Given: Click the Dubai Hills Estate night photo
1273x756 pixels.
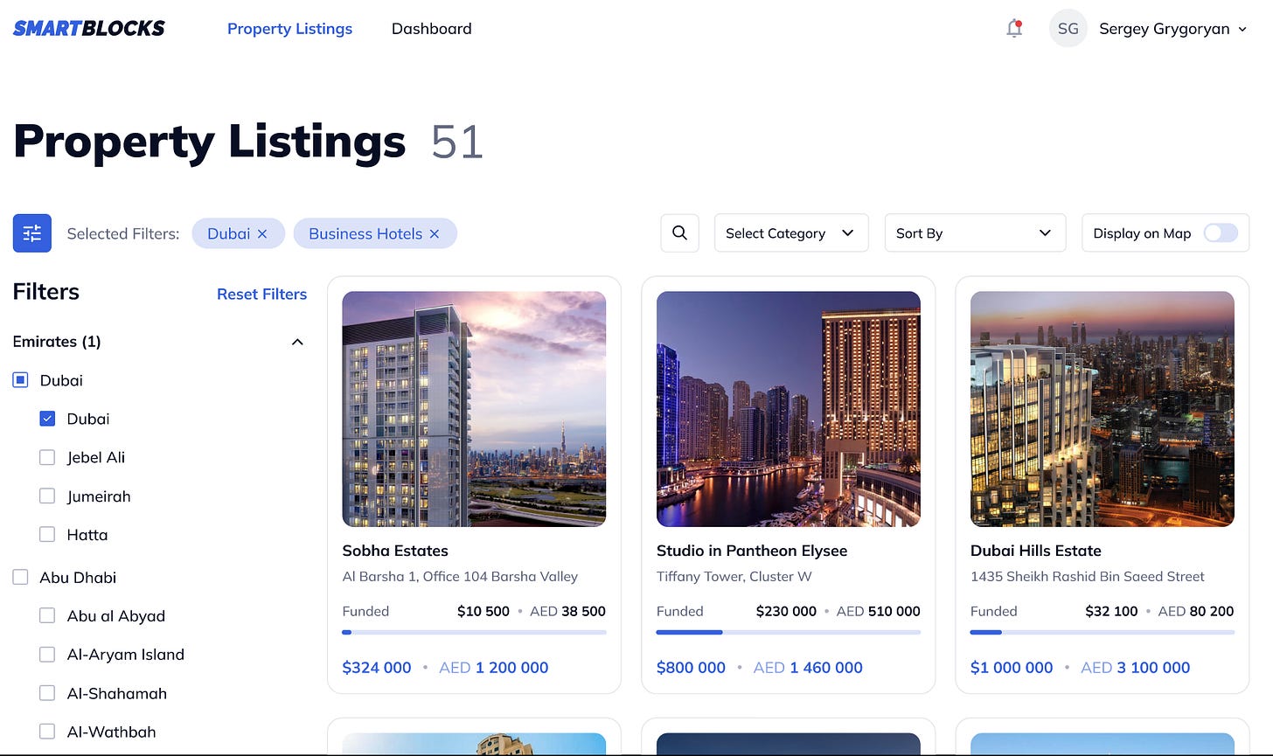Looking at the screenshot, I should pos(1102,409).
